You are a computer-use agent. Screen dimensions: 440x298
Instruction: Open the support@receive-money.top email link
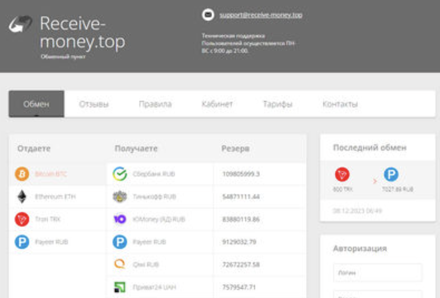[261, 15]
